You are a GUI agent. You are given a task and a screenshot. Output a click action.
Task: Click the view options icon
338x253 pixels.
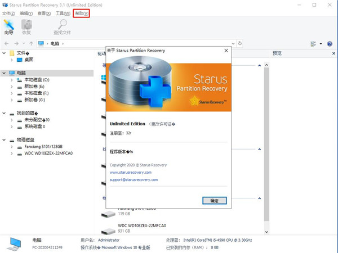(x=313, y=44)
